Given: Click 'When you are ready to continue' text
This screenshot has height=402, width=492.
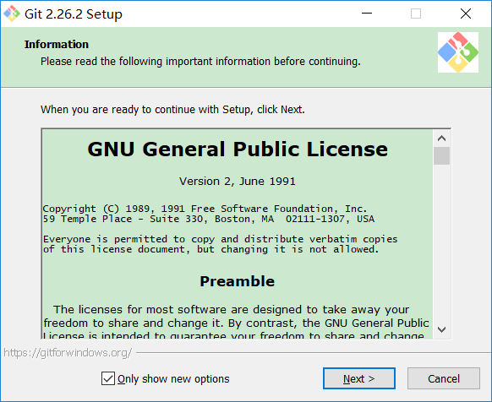Looking at the screenshot, I should tap(172, 110).
